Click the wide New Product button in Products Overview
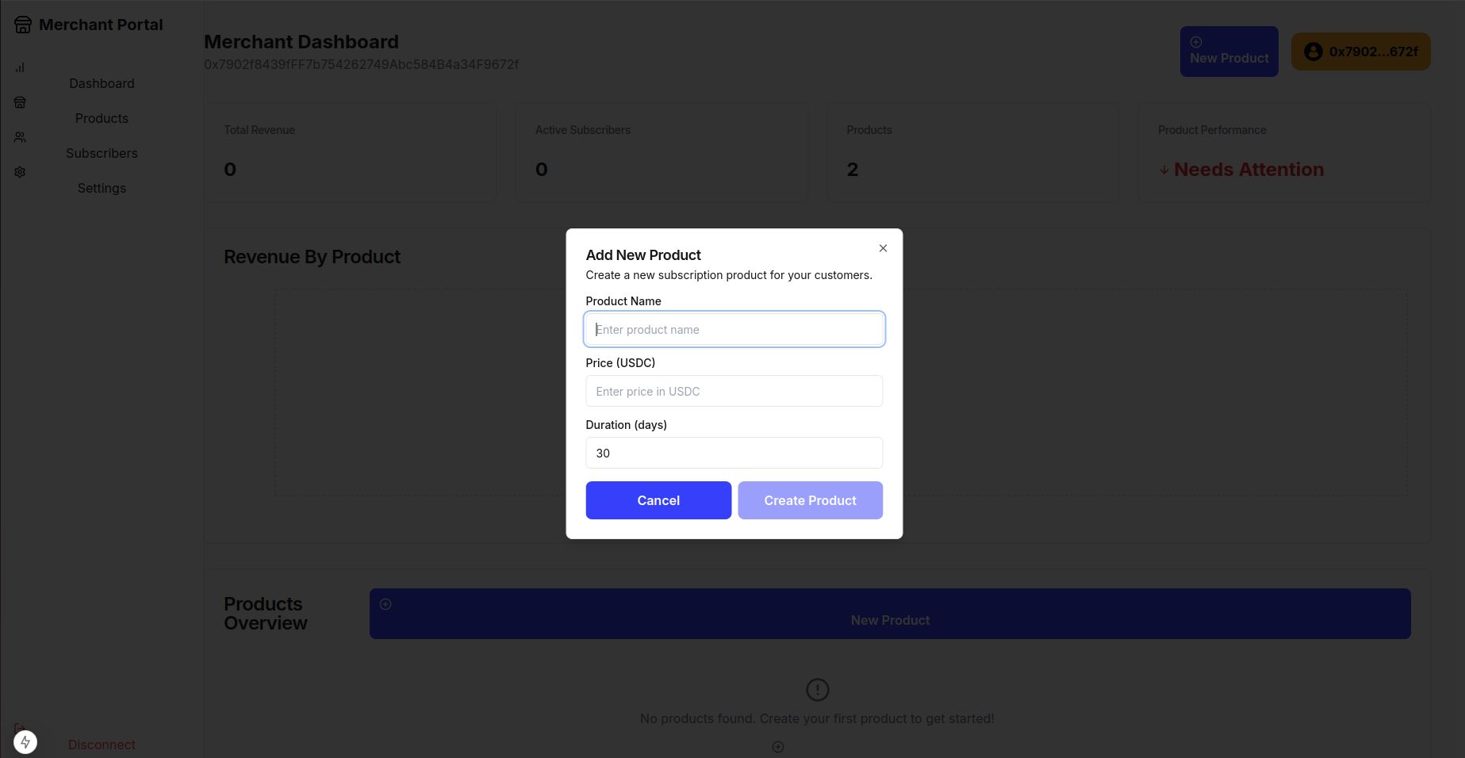 pos(890,614)
